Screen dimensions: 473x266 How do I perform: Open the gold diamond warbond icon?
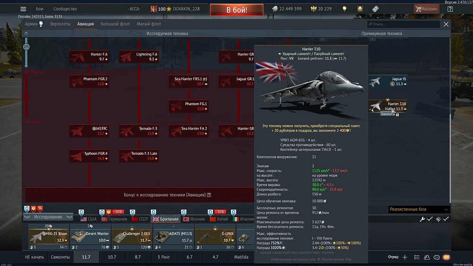coord(360,9)
